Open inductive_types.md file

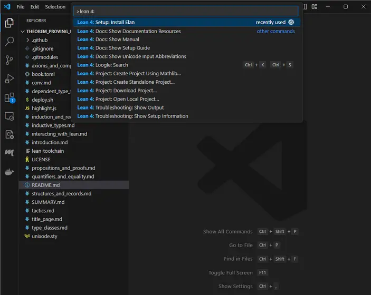pos(74,125)
